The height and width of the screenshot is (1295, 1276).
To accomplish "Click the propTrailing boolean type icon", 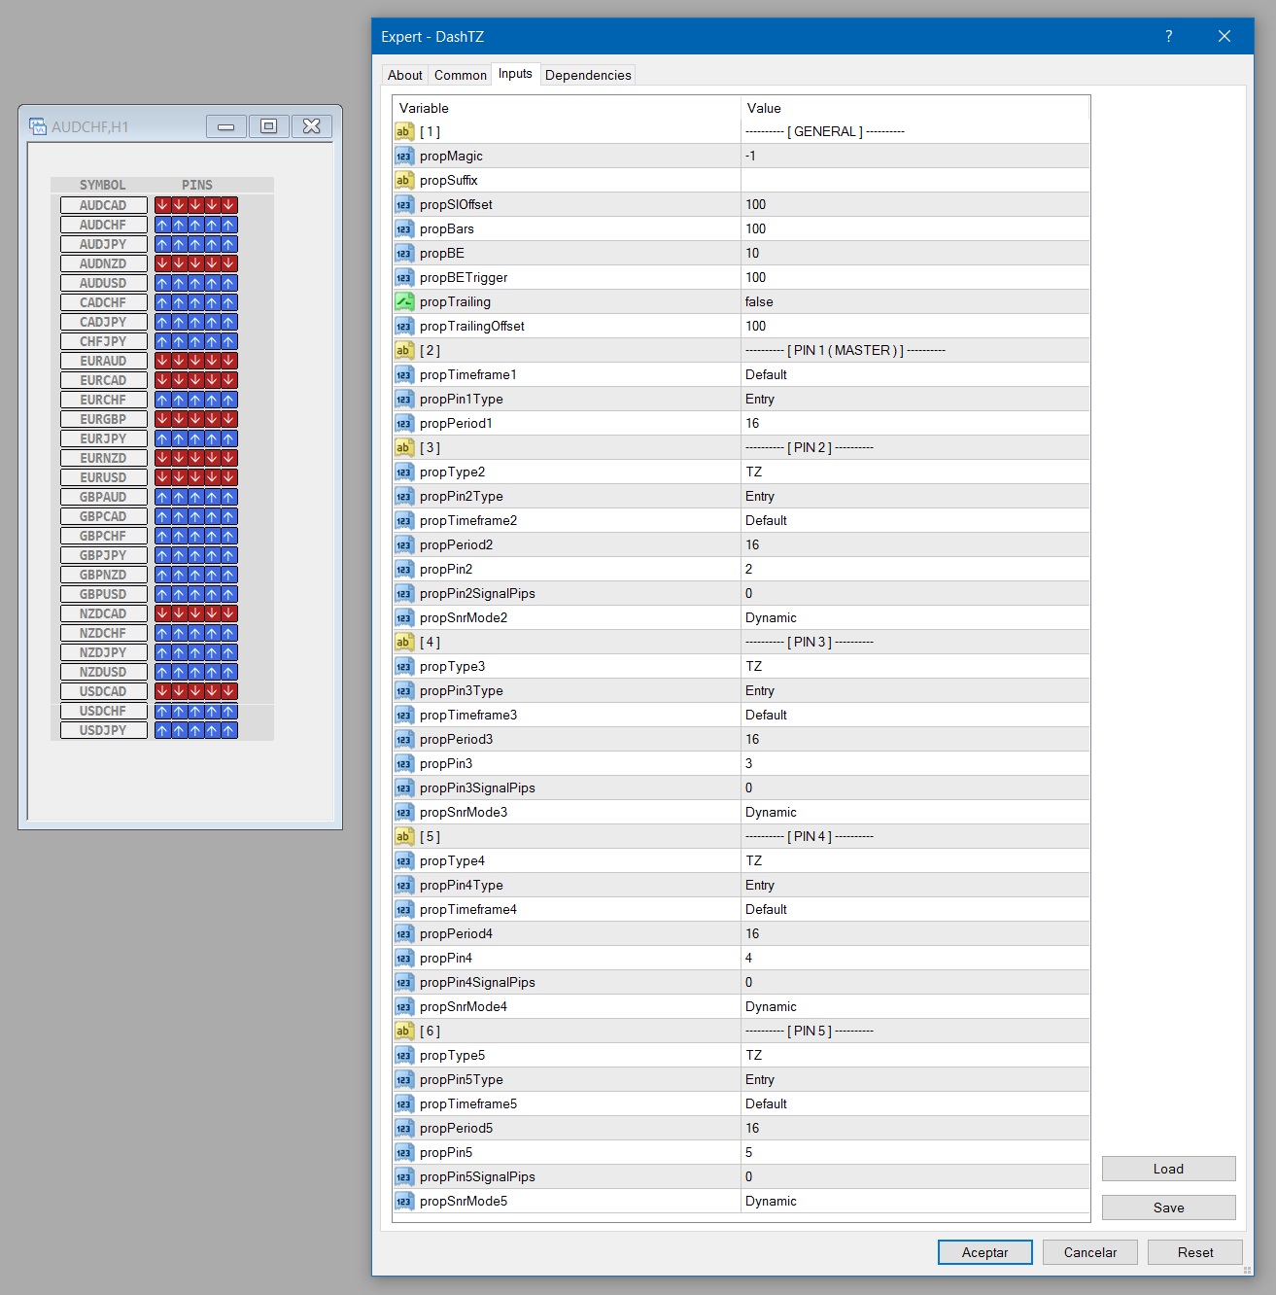I will [404, 301].
